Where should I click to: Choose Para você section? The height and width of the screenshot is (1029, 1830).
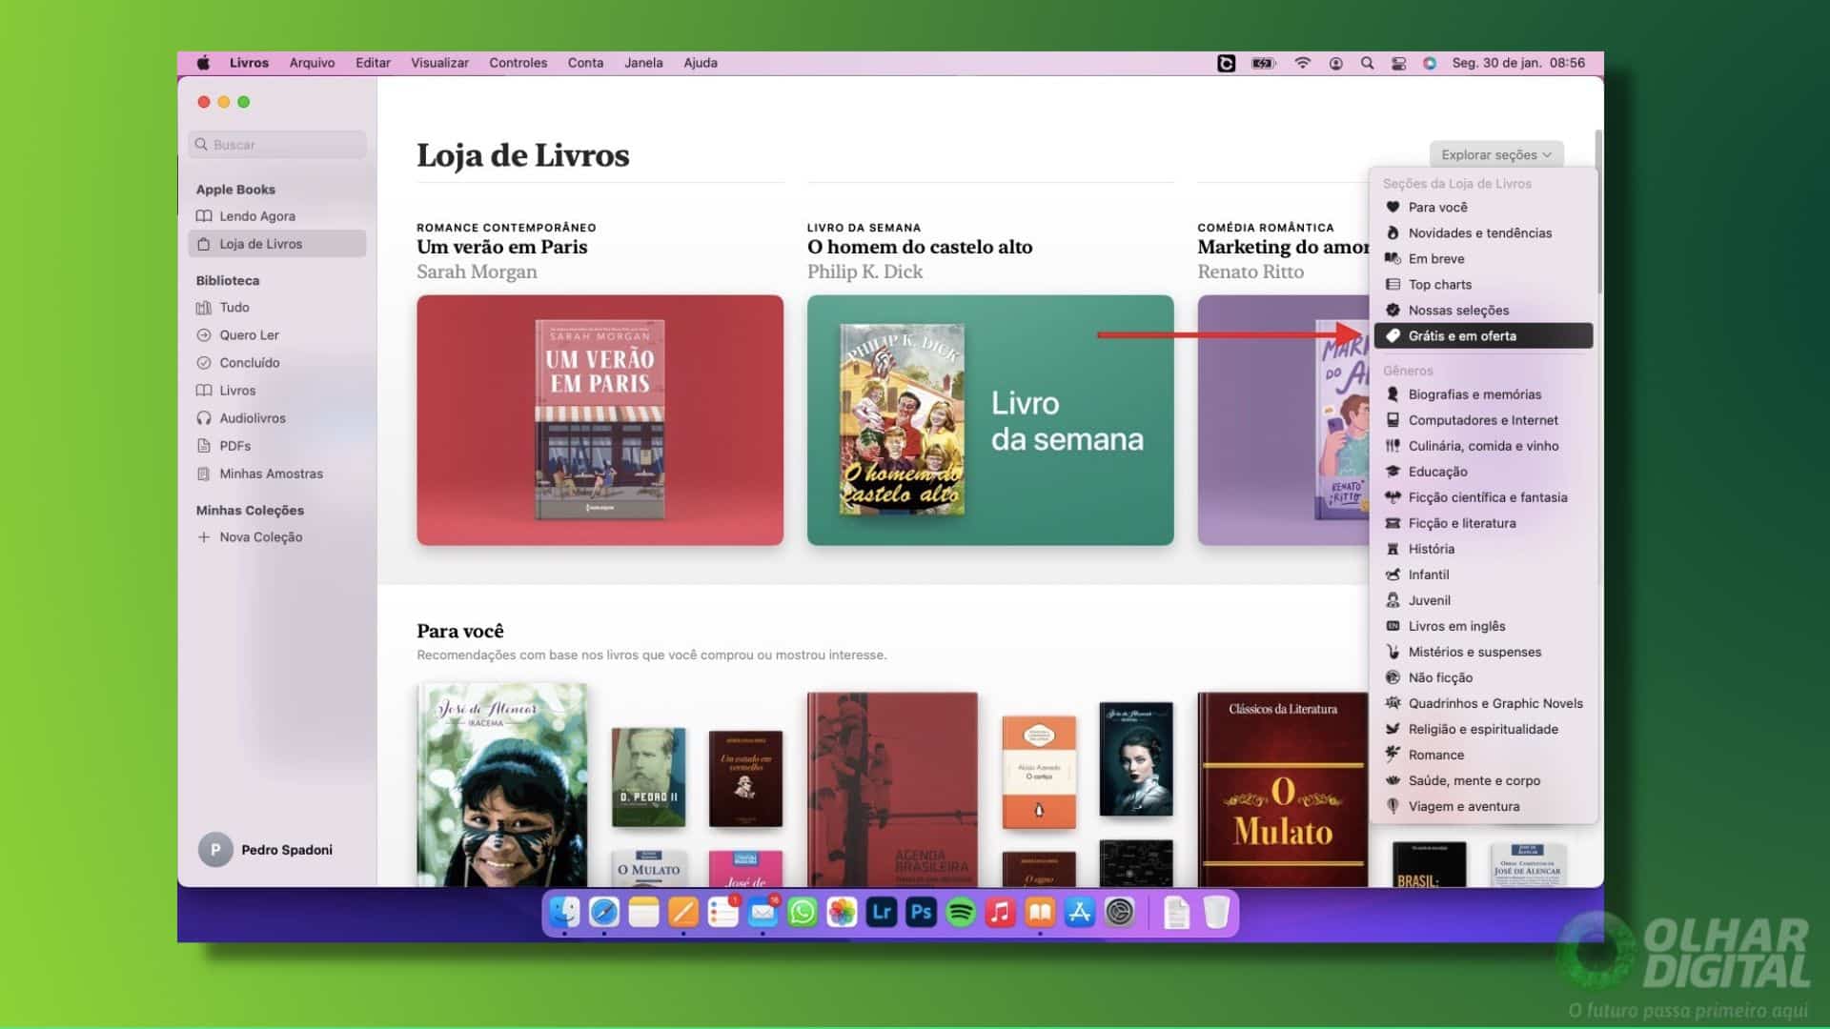click(1483, 208)
